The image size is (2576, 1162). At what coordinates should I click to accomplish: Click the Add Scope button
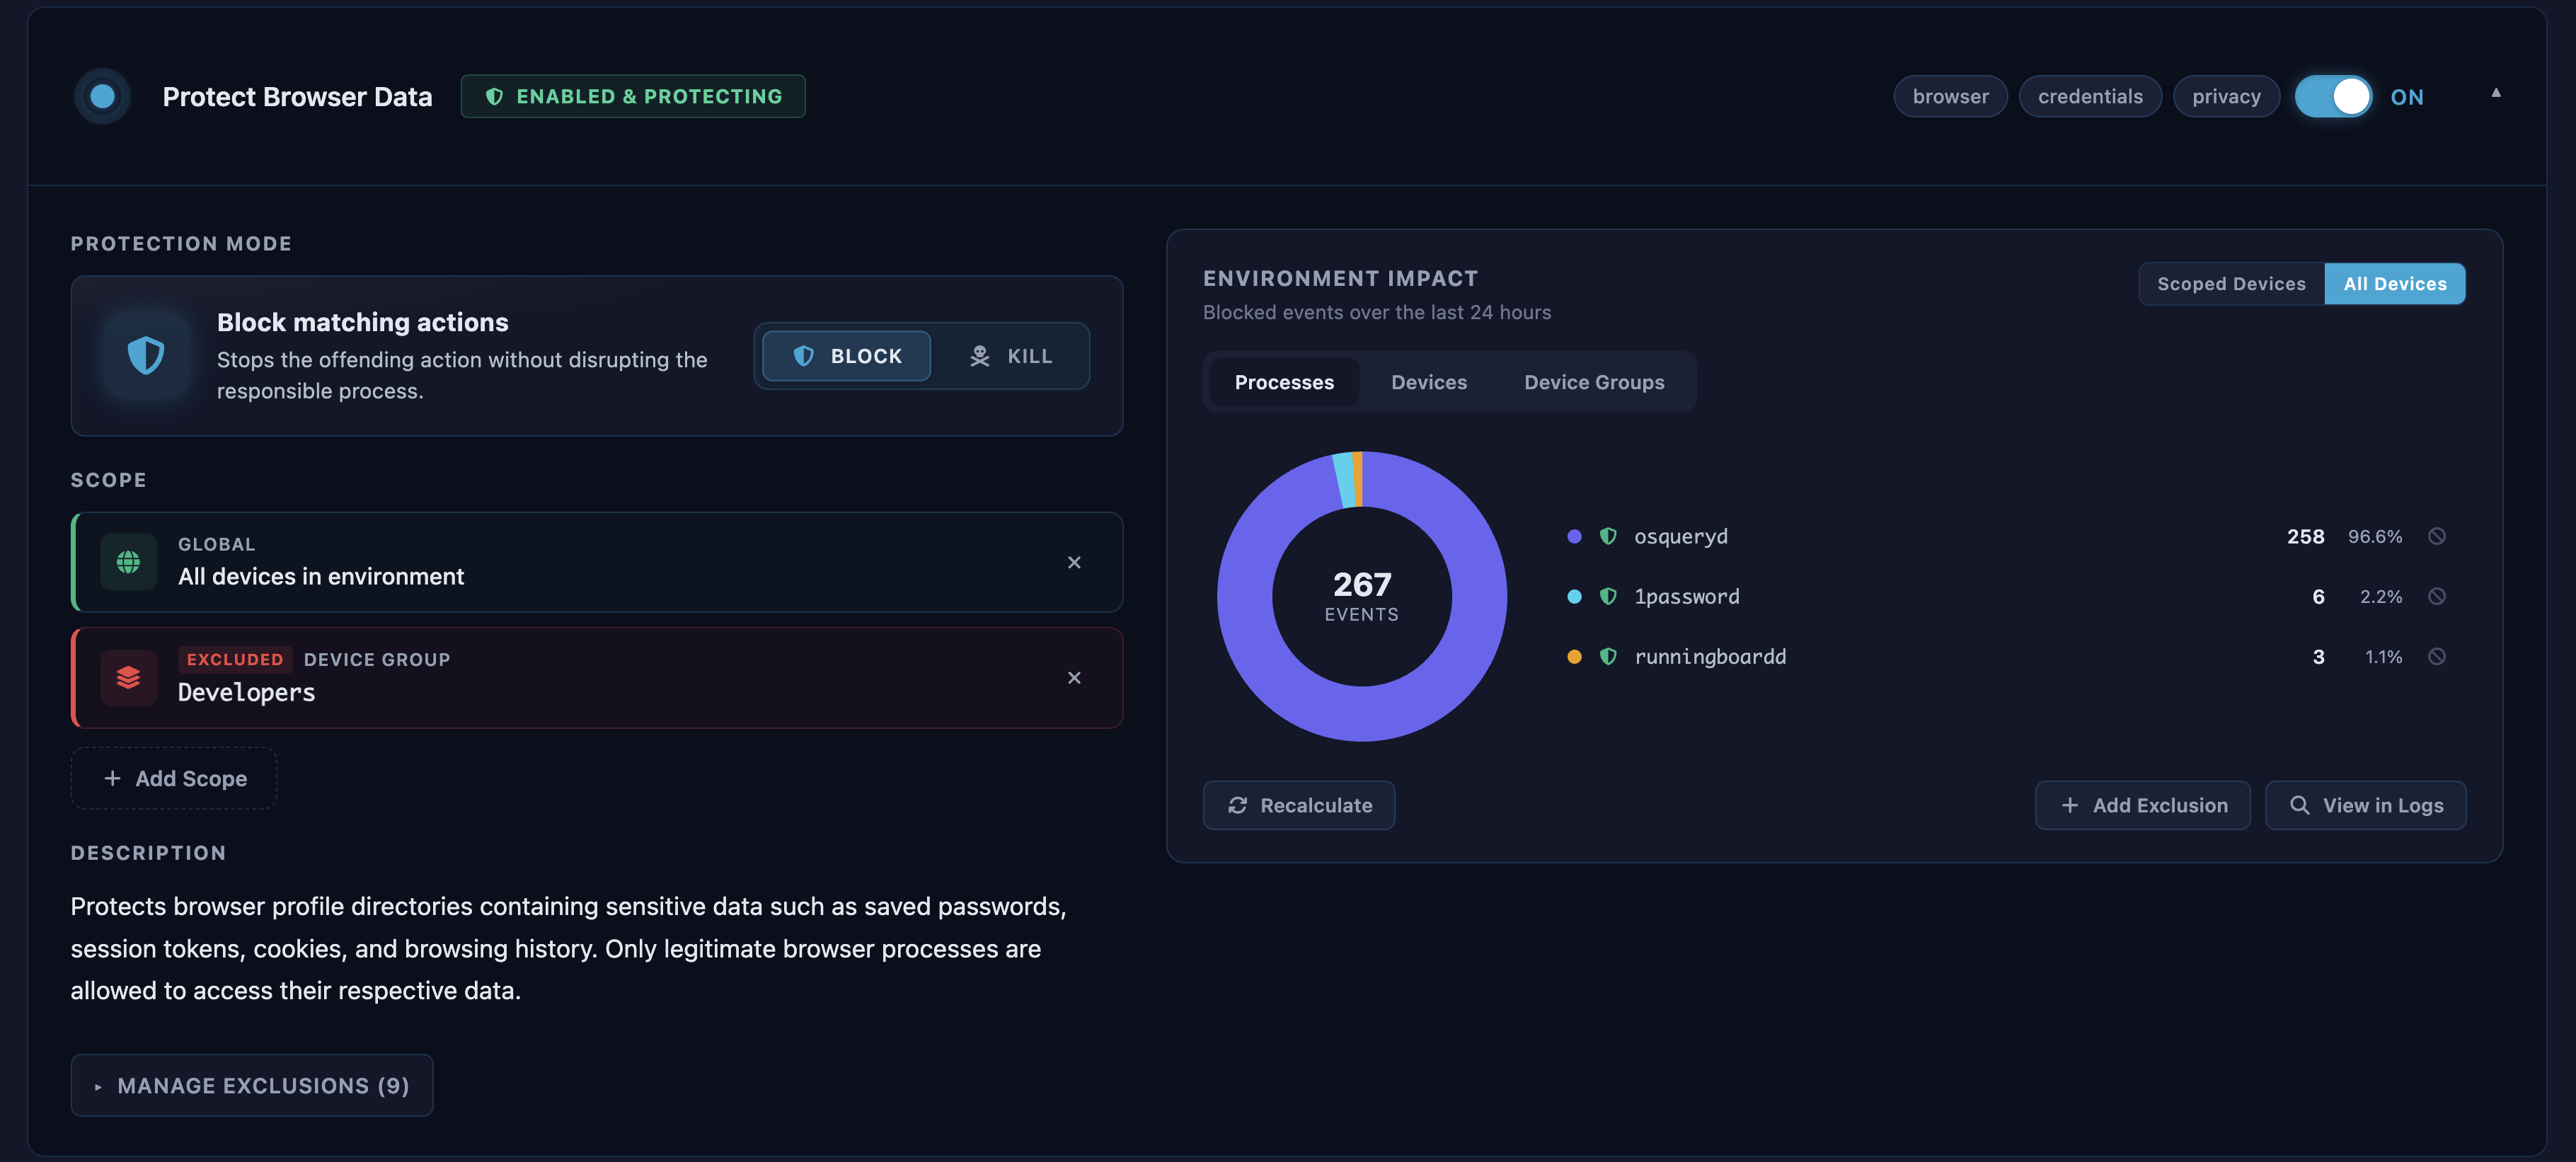click(174, 778)
